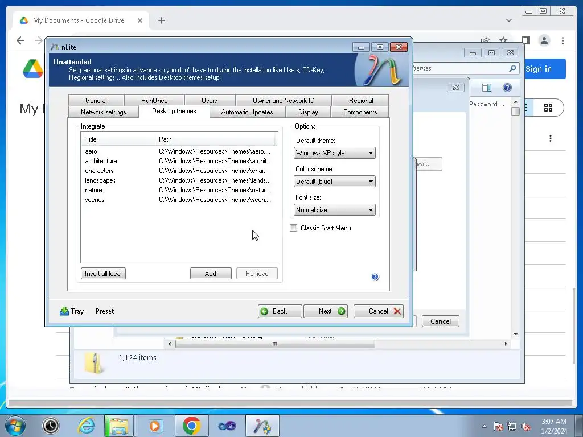
Task: Switch to the Automatic Updates tab
Action: pyautogui.click(x=247, y=112)
